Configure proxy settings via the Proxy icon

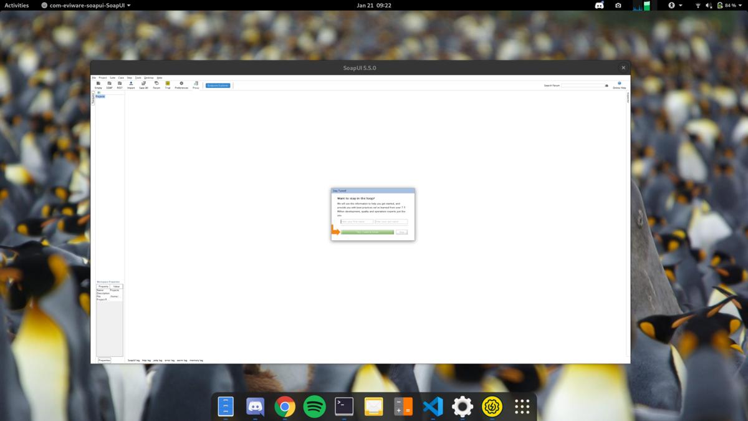196,85
